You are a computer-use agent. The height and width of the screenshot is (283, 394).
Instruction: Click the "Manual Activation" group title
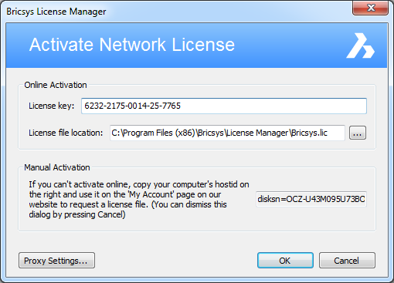click(x=57, y=167)
